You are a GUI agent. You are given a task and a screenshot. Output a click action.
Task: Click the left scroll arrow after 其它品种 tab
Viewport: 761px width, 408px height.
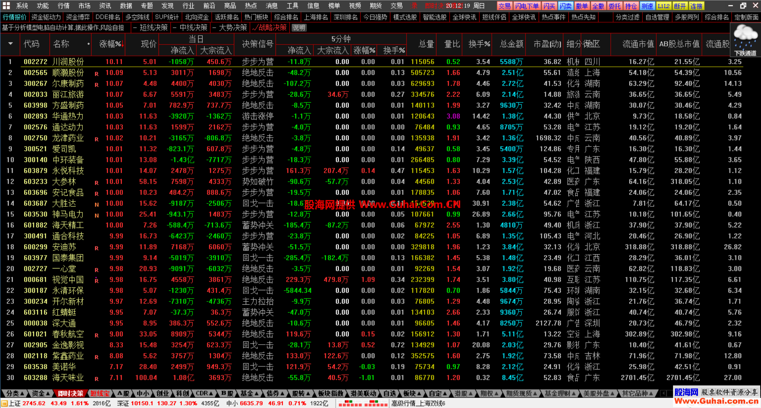pos(663,393)
